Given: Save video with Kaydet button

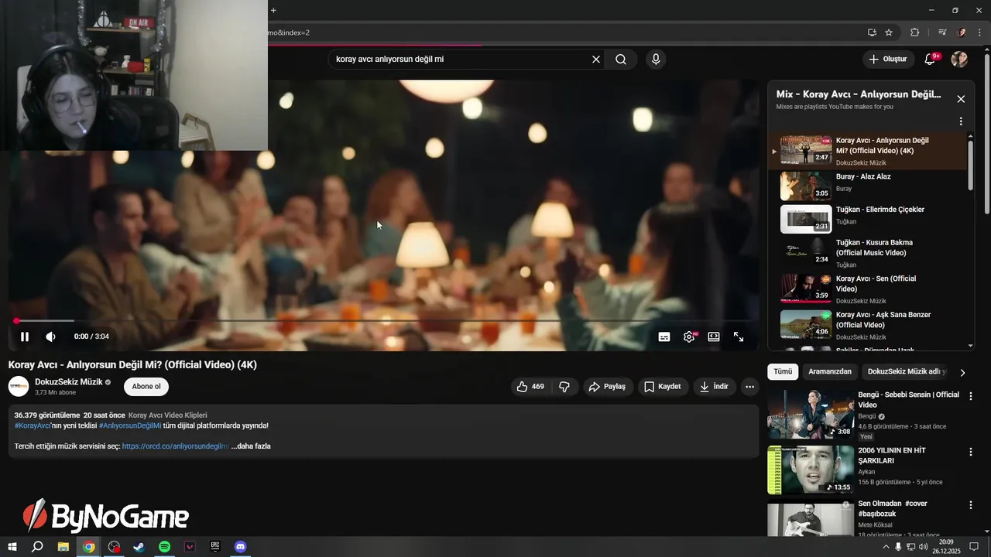Looking at the screenshot, I should click(x=663, y=387).
